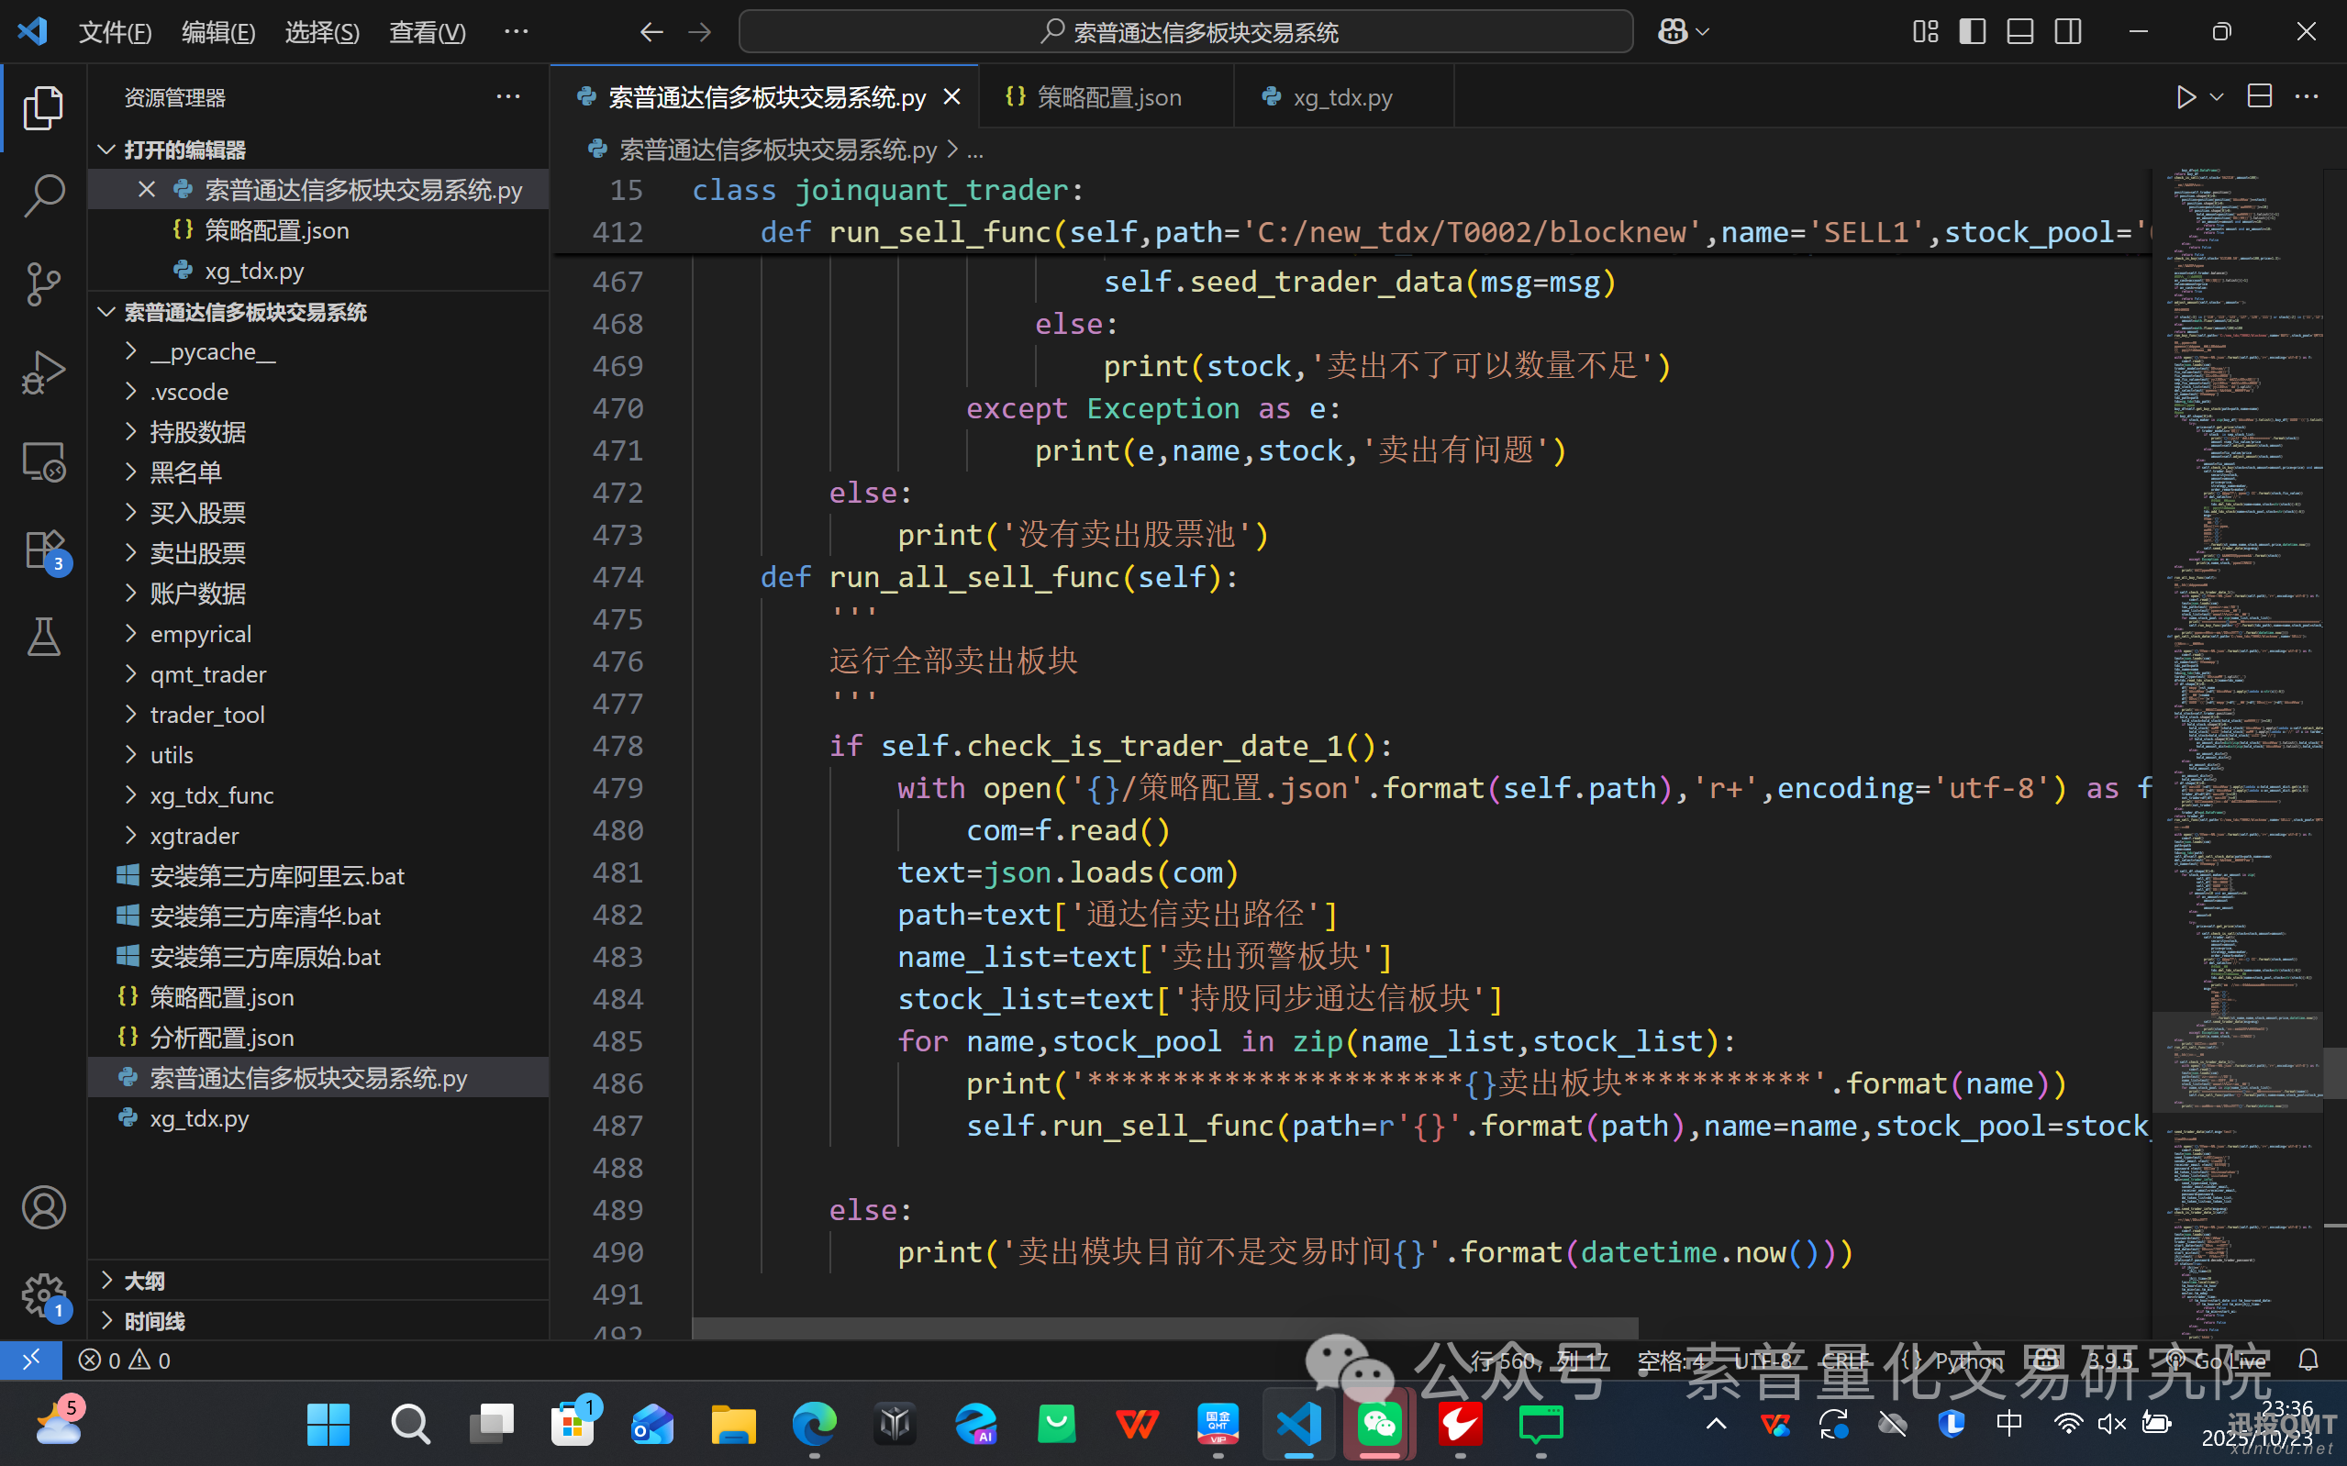Image resolution: width=2347 pixels, height=1466 pixels.
Task: Click the Run Python File play button
Action: click(2186, 97)
